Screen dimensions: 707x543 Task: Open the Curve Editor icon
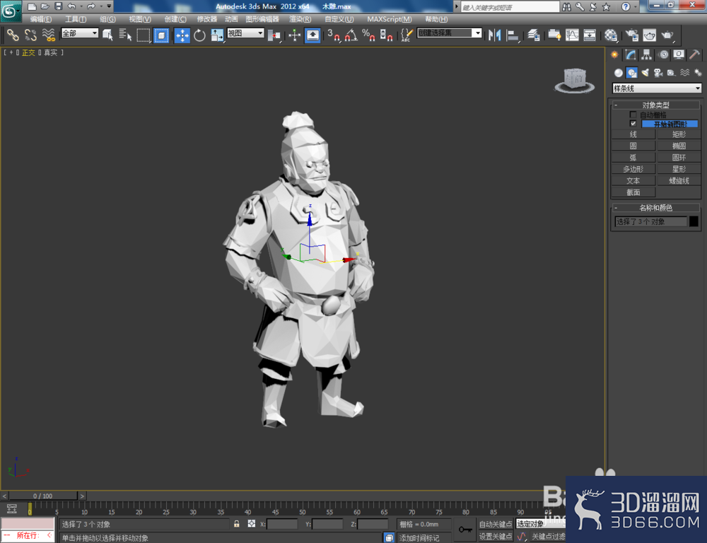pyautogui.click(x=572, y=35)
